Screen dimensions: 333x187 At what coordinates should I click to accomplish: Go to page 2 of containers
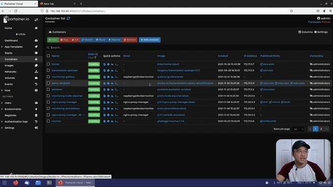pyautogui.click(x=321, y=129)
